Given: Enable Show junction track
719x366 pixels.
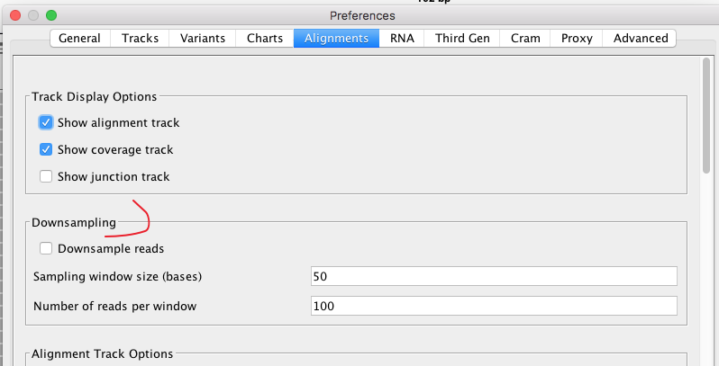Looking at the screenshot, I should click(46, 176).
